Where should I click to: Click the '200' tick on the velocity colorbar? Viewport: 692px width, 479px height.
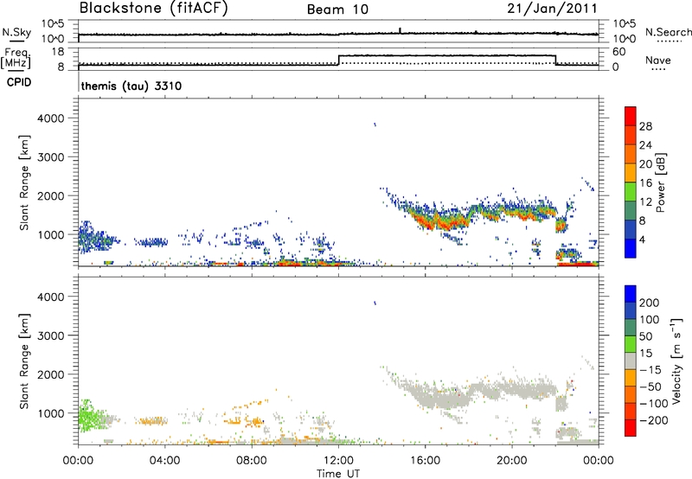click(650, 303)
